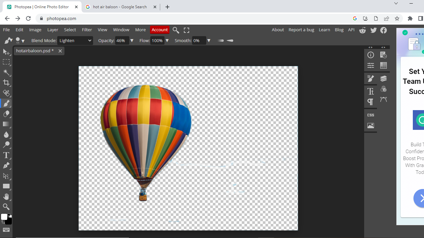
Task: Switch to hotairbaloon.psd document tab
Action: point(35,51)
